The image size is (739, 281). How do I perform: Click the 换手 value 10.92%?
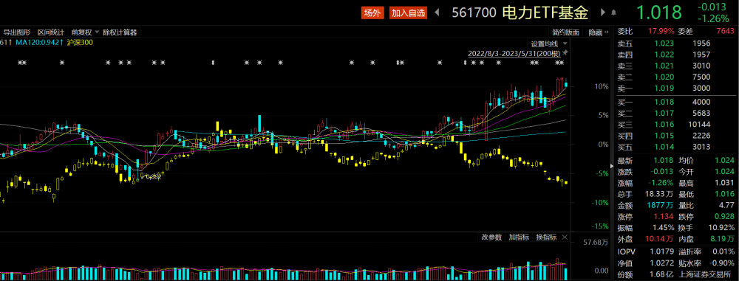(x=722, y=229)
